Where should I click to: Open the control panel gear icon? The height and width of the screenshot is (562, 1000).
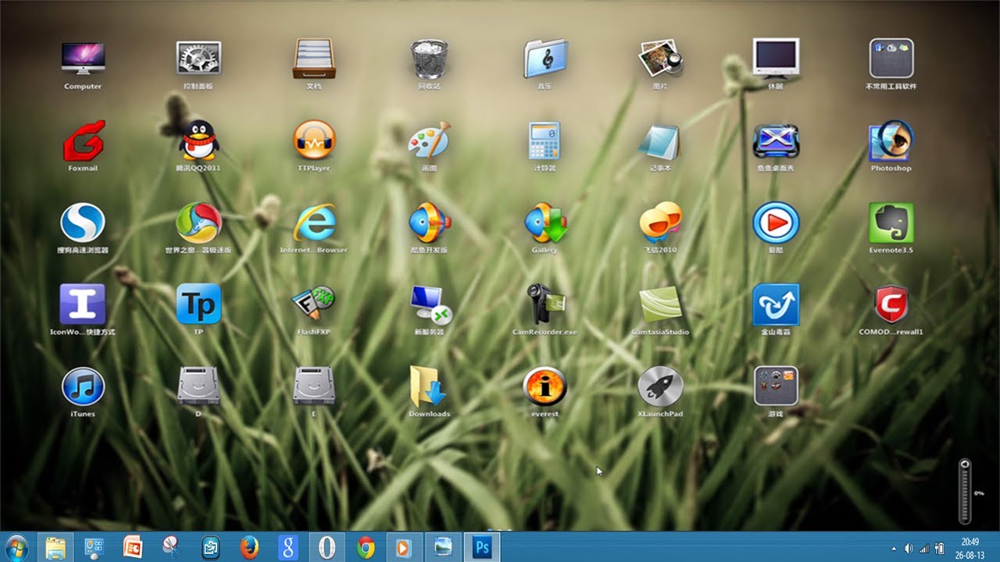coord(198,59)
